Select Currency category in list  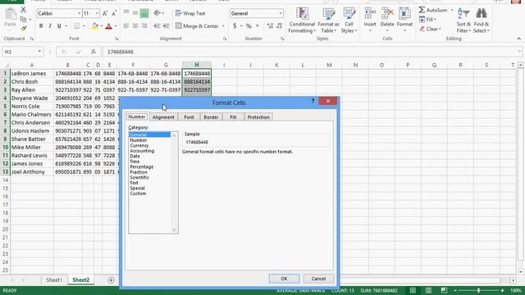pos(139,146)
